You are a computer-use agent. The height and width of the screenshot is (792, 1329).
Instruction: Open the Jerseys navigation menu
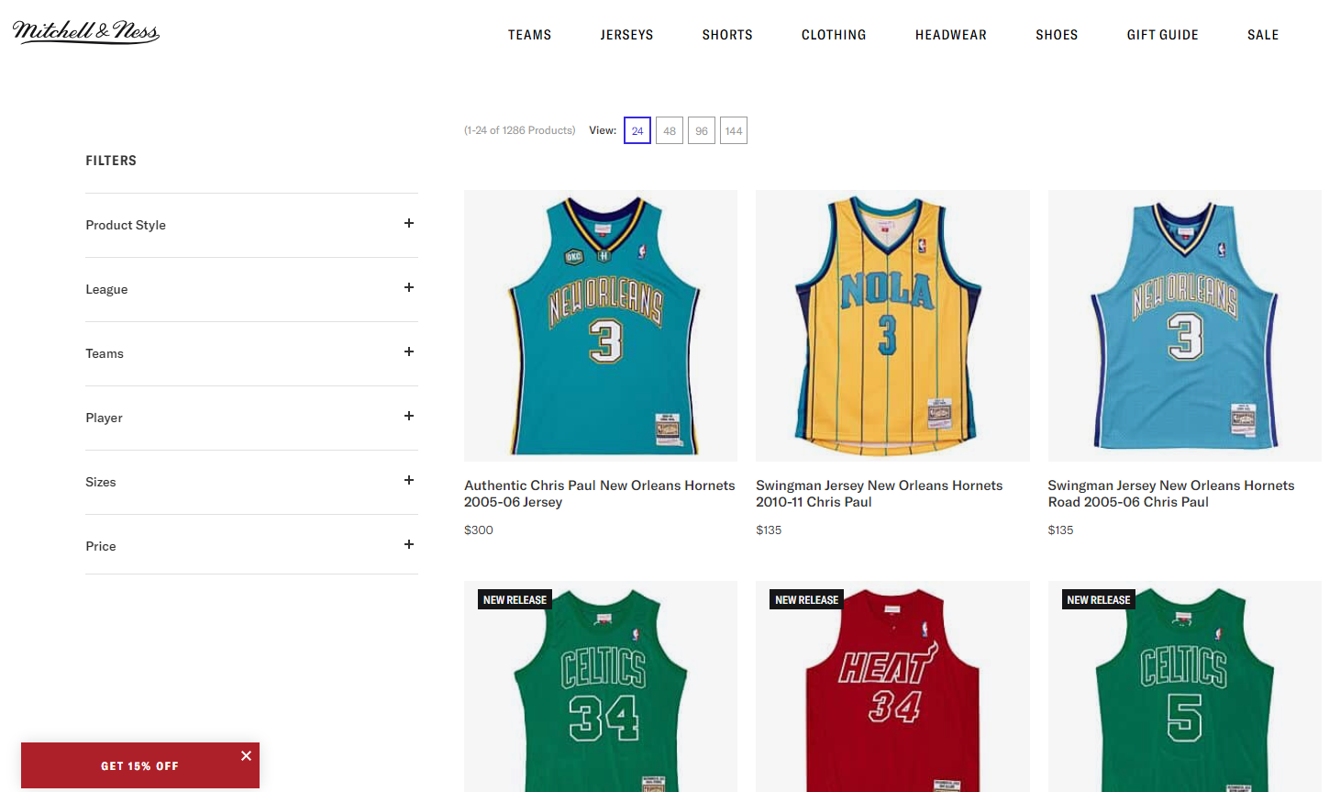626,35
